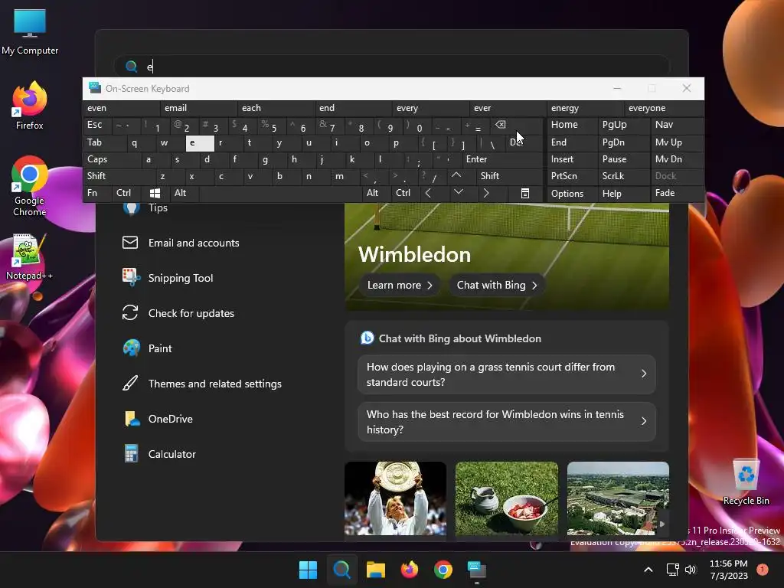Open the Recycle Bin on the desktop

coord(746,482)
